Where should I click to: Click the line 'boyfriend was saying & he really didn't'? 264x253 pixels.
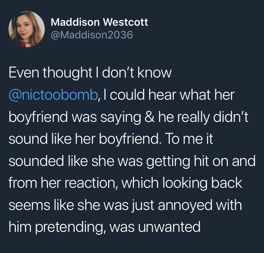[x=128, y=117]
